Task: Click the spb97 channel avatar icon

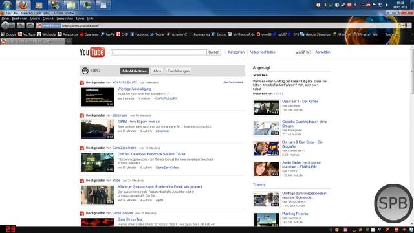Action: [x=85, y=71]
